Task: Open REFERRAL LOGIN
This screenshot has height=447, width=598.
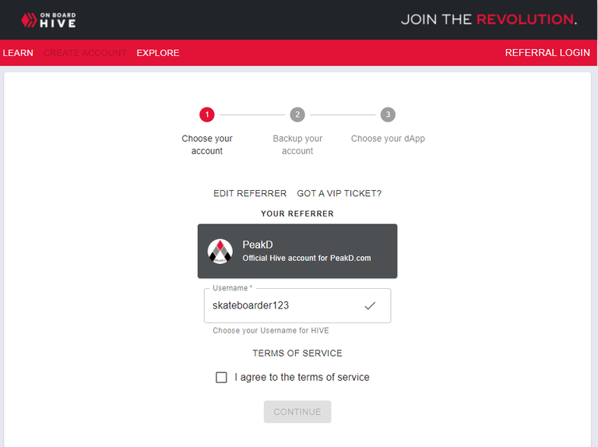Action: tap(547, 53)
